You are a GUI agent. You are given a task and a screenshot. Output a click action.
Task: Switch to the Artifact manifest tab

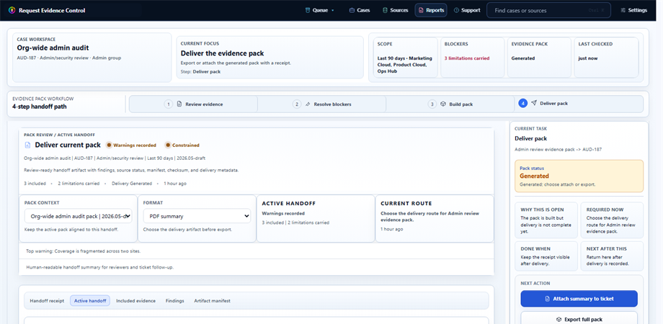tap(213, 301)
